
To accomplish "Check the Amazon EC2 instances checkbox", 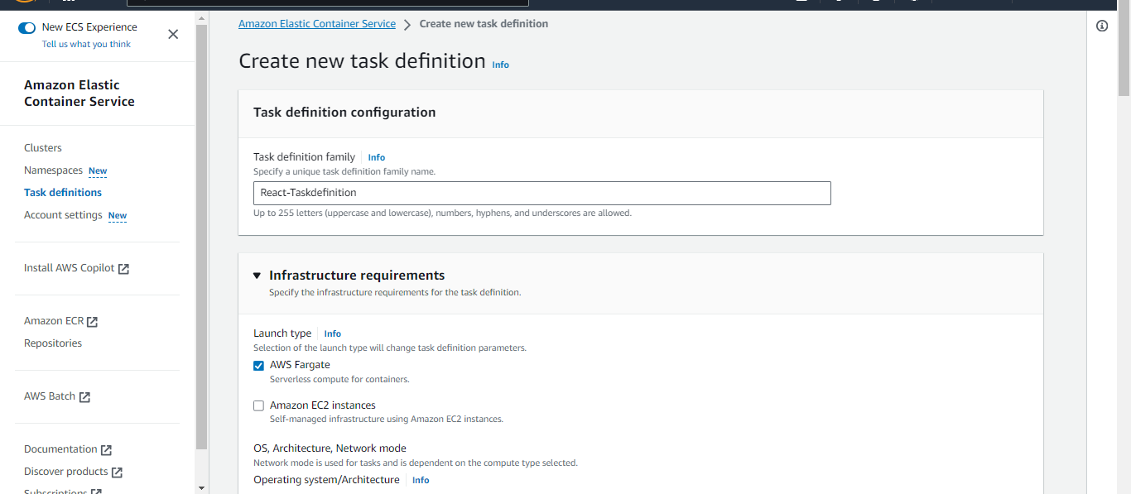I will (258, 406).
